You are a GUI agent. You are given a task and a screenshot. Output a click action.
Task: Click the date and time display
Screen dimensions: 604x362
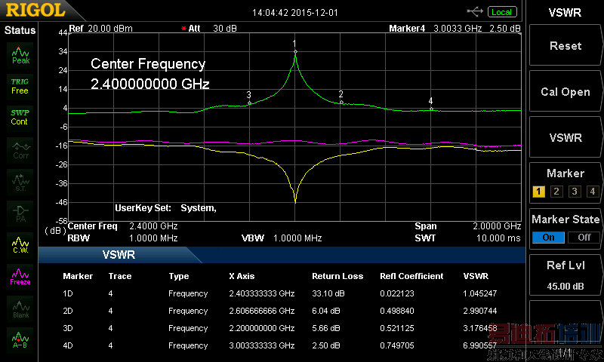[x=295, y=13]
